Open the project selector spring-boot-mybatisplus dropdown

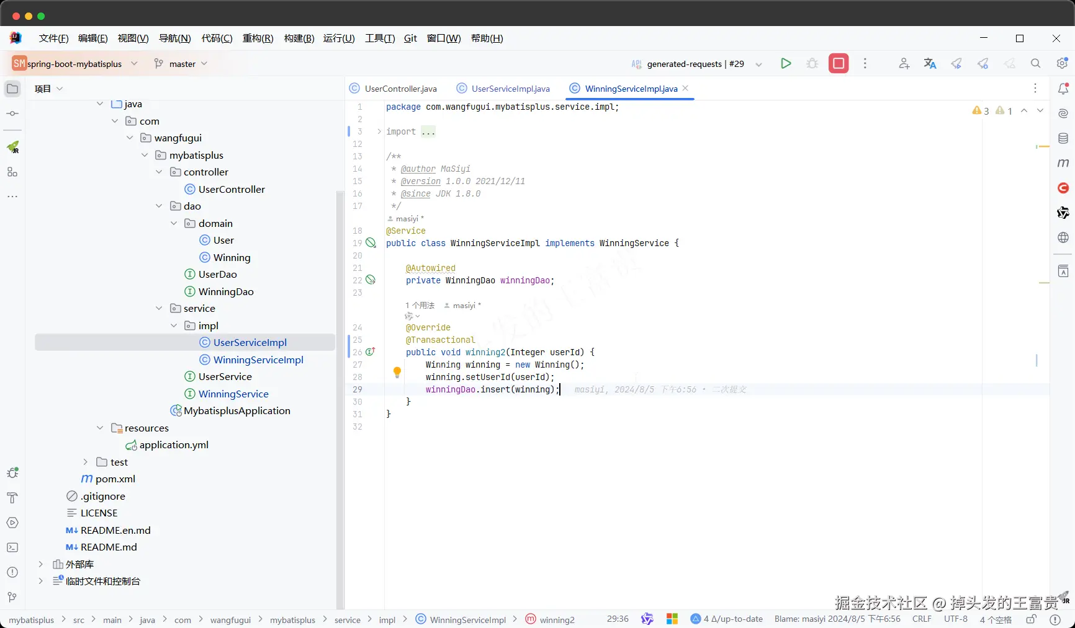pyautogui.click(x=75, y=63)
